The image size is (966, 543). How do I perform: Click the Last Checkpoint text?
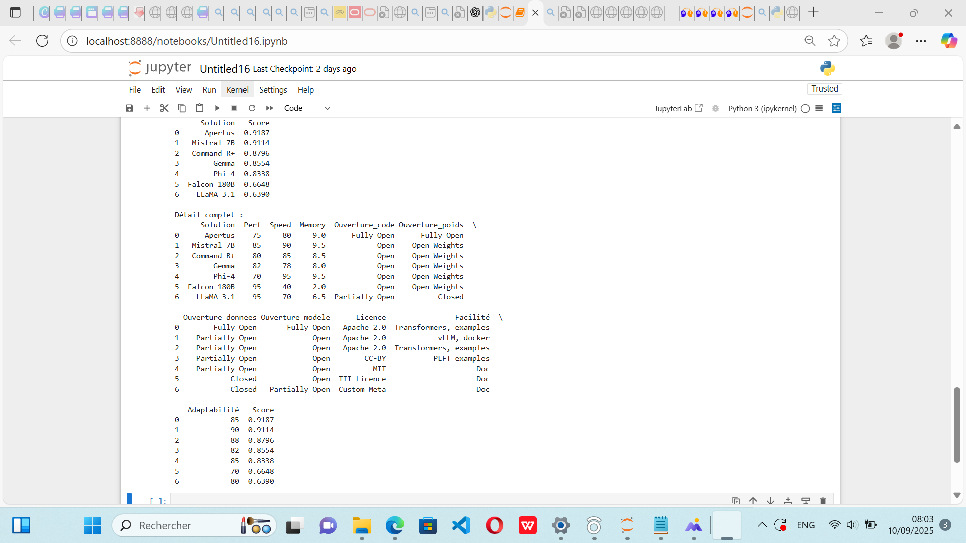click(304, 69)
